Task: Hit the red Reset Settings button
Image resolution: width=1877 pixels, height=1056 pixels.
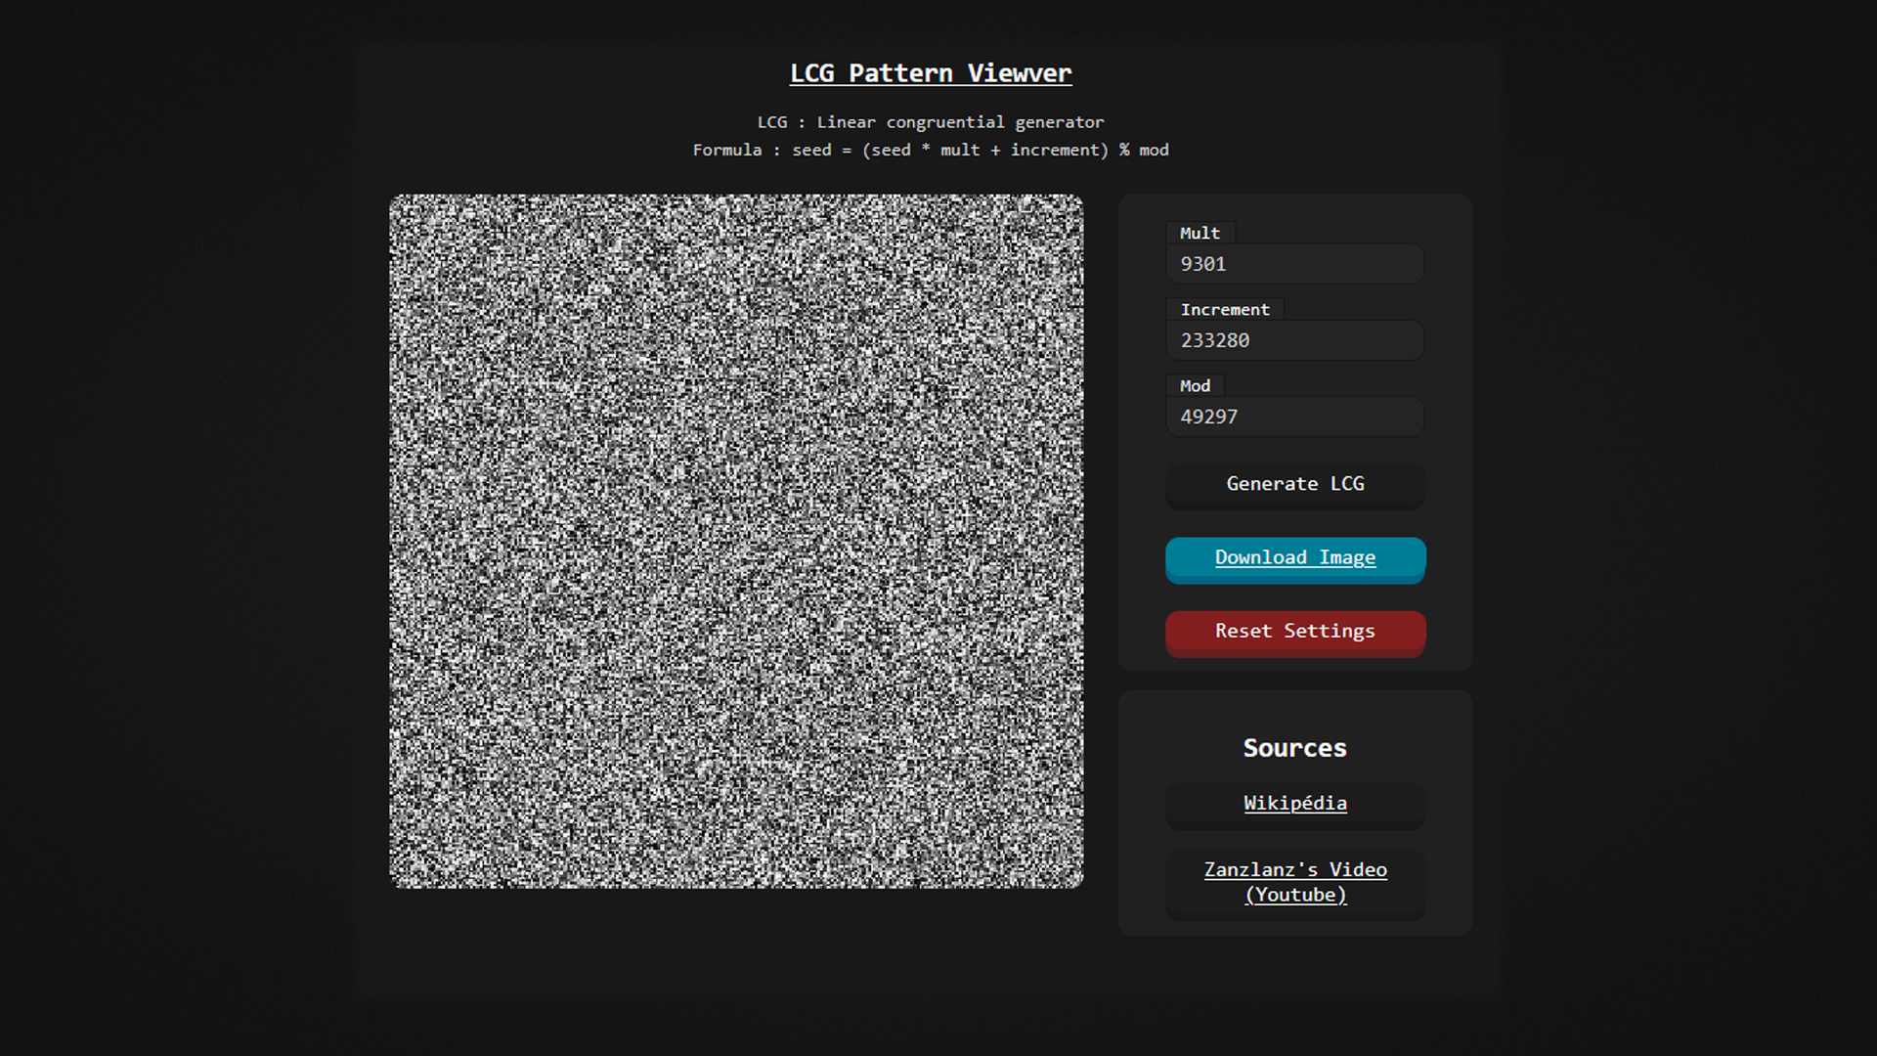Action: pyautogui.click(x=1294, y=632)
